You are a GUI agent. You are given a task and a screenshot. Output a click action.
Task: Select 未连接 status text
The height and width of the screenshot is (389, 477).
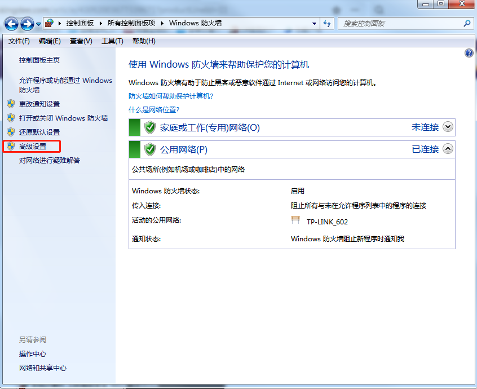click(x=425, y=127)
